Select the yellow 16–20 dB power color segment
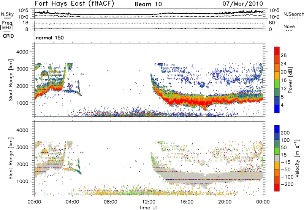The height and width of the screenshot is (210, 304). (277, 76)
